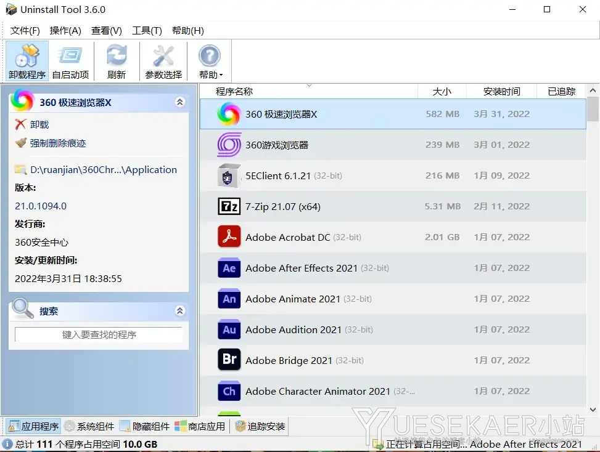
Task: Collapse the 360 极速浏览器X details panel
Action: [x=180, y=102]
